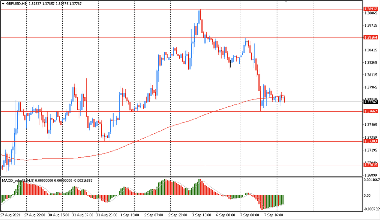Select the red 1.37303 price level label
This screenshot has height=220, width=380.
tap(371, 141)
